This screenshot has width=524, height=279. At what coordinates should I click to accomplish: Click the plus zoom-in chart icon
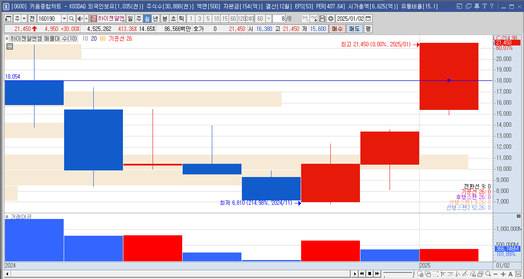(x=503, y=274)
